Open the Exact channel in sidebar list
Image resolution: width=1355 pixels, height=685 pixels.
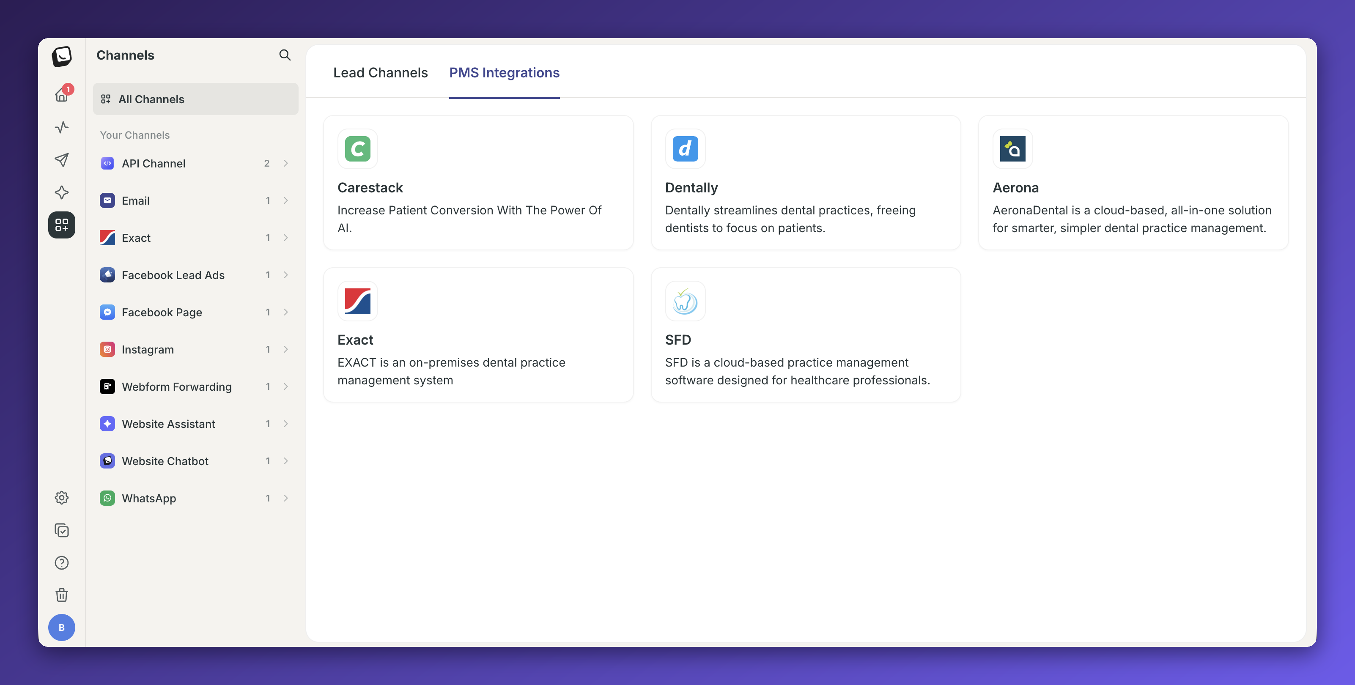196,238
